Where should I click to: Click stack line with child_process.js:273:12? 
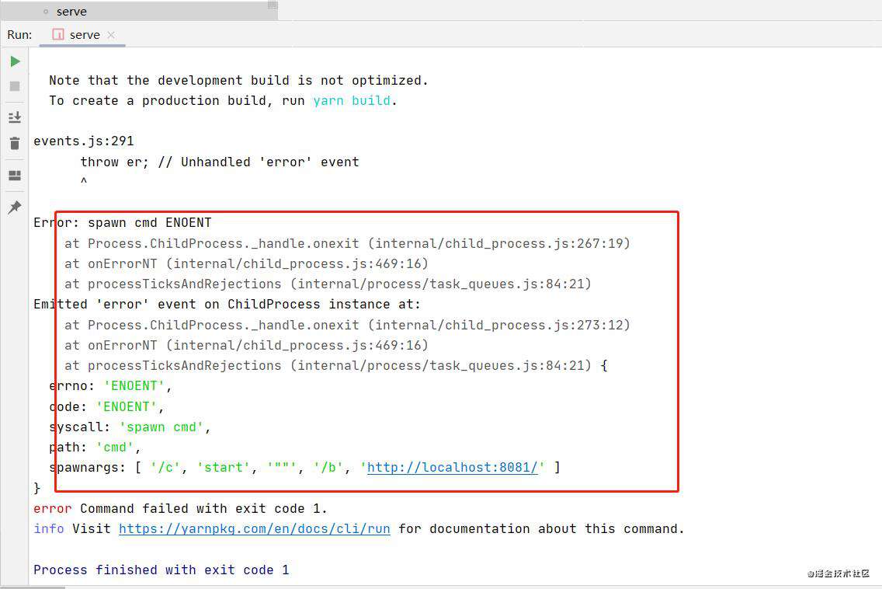pos(347,326)
